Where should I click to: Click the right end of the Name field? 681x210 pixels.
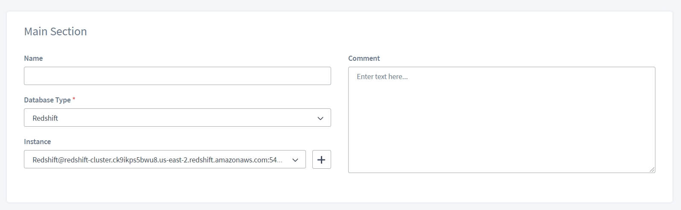point(316,76)
